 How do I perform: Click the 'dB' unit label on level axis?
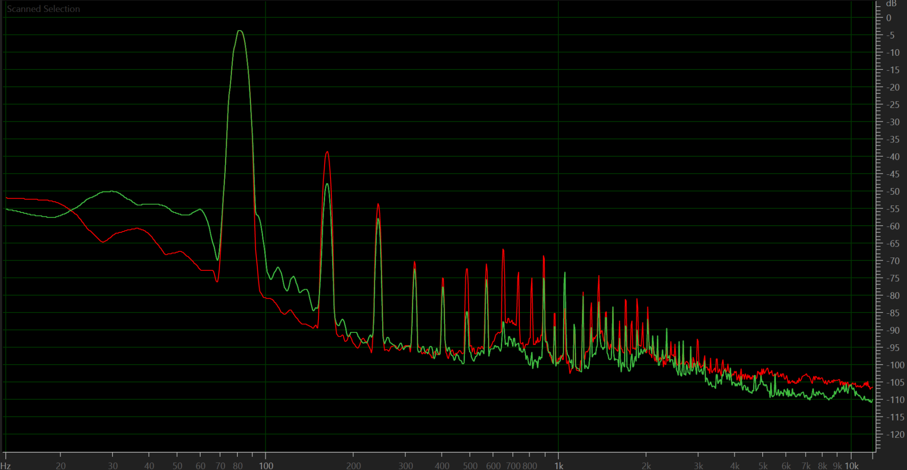891,4
